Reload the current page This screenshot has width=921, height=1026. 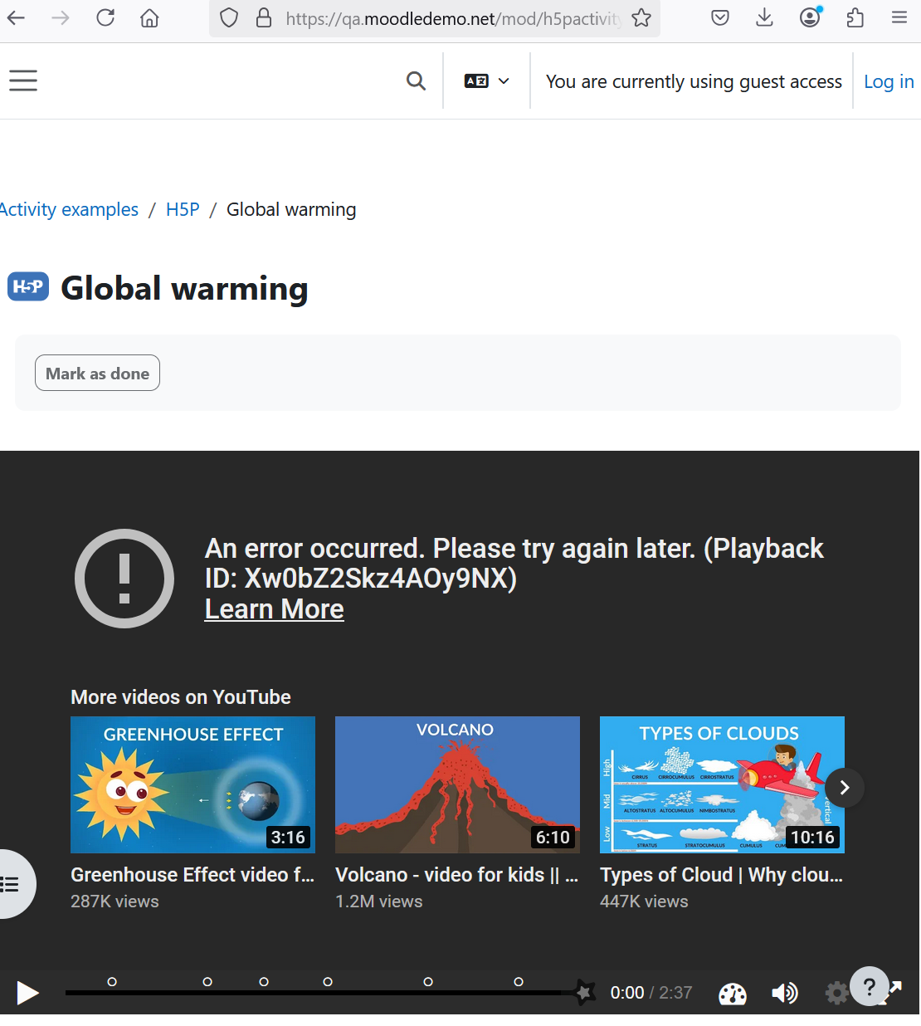click(x=105, y=17)
